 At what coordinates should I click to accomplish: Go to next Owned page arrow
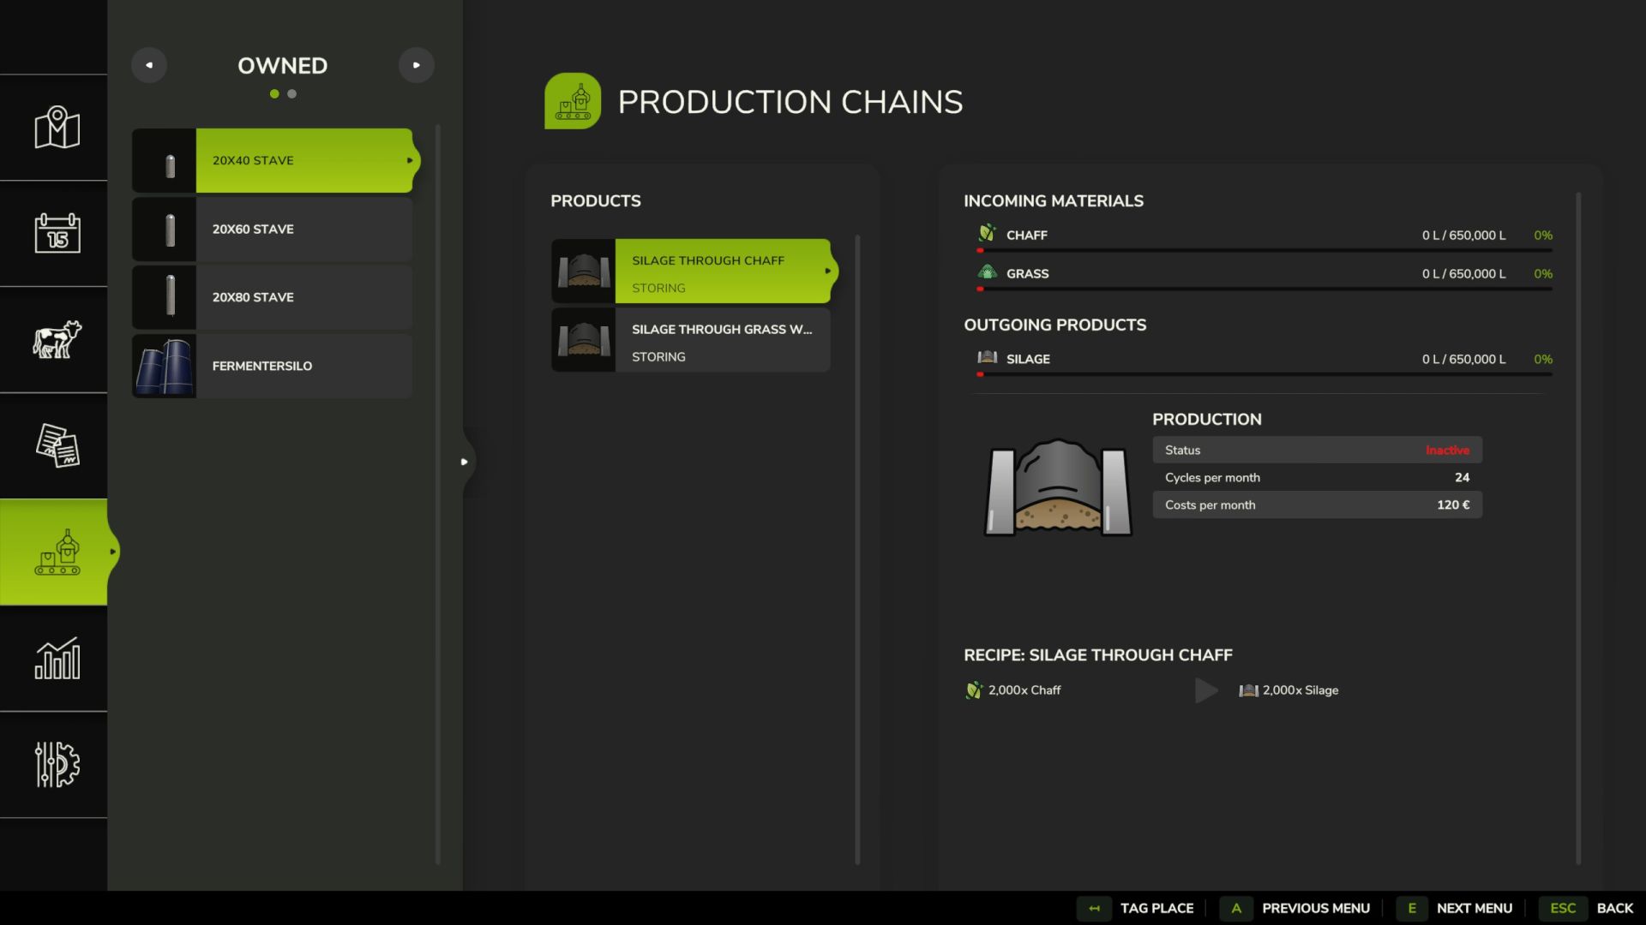tap(417, 65)
